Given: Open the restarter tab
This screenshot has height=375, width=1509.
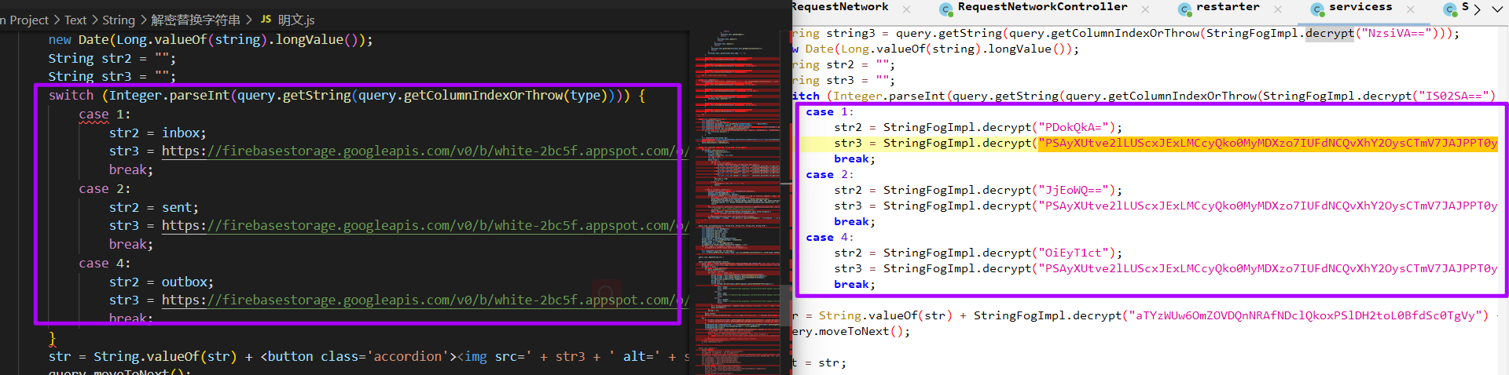Looking at the screenshot, I should (x=1228, y=7).
